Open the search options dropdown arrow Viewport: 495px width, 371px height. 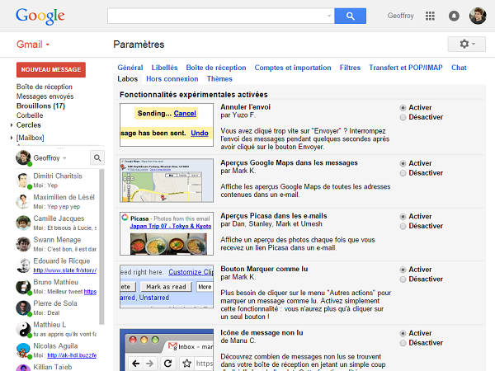click(x=329, y=16)
